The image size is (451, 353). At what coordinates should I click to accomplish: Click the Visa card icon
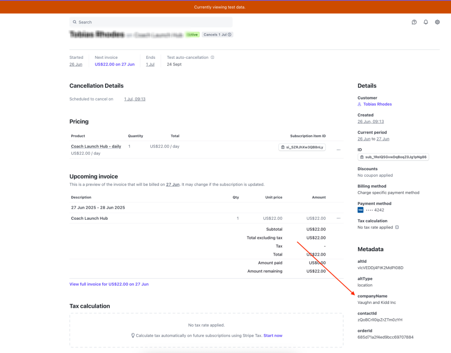pos(360,210)
